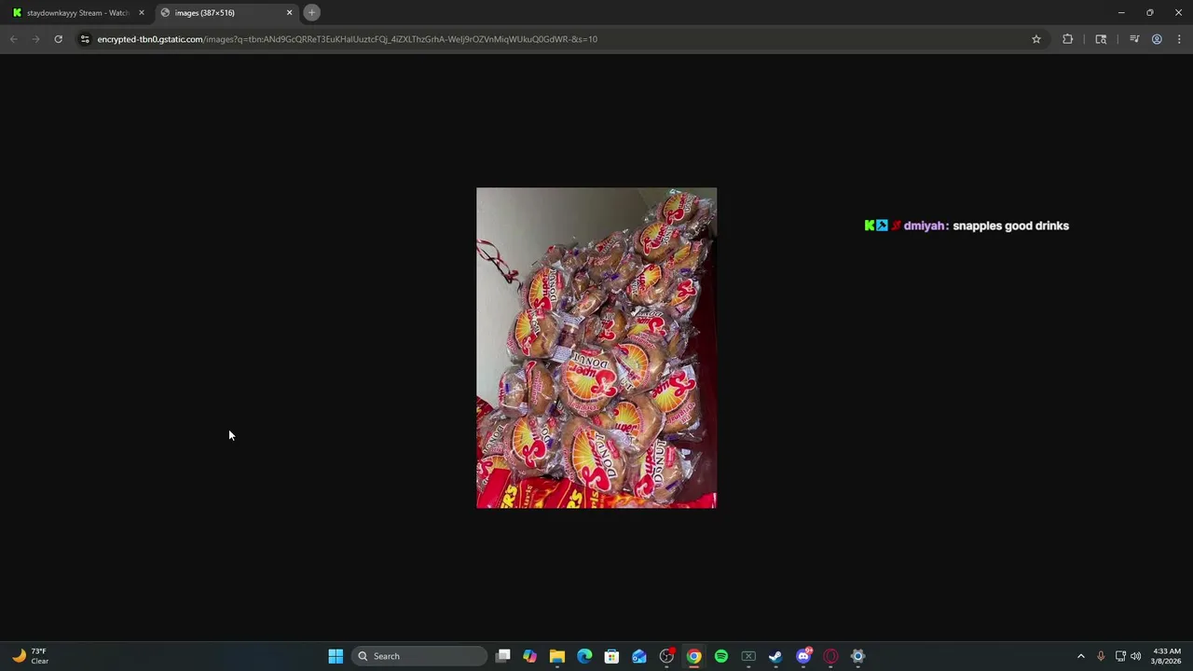Open Discord from the taskbar
1193x671 pixels.
(803, 656)
